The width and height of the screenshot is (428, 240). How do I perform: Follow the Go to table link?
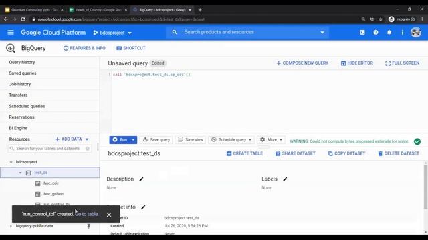pos(86,214)
